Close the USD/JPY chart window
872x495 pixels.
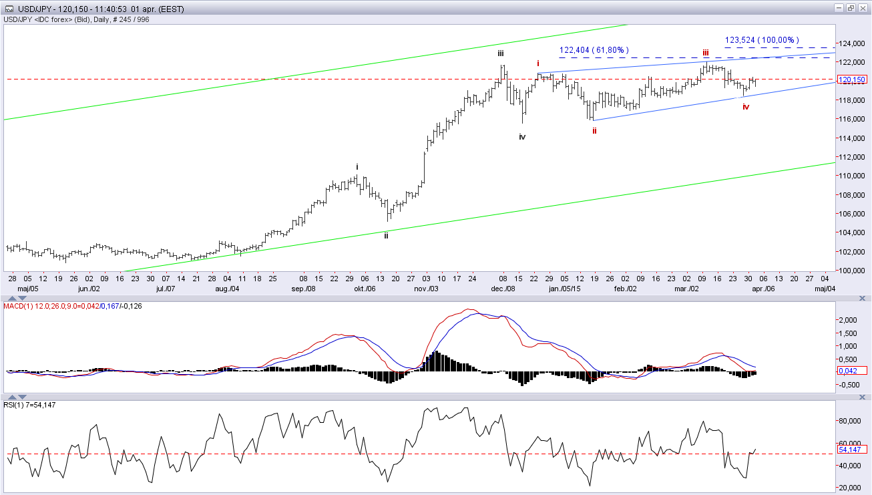pyautogui.click(x=862, y=8)
